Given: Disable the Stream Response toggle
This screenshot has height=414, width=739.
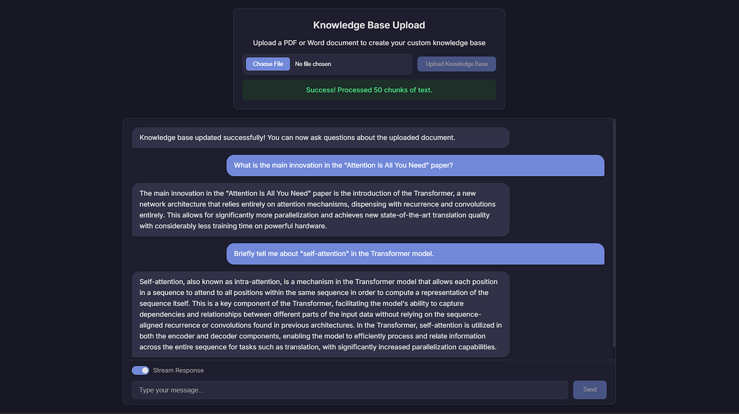Looking at the screenshot, I should pos(140,370).
